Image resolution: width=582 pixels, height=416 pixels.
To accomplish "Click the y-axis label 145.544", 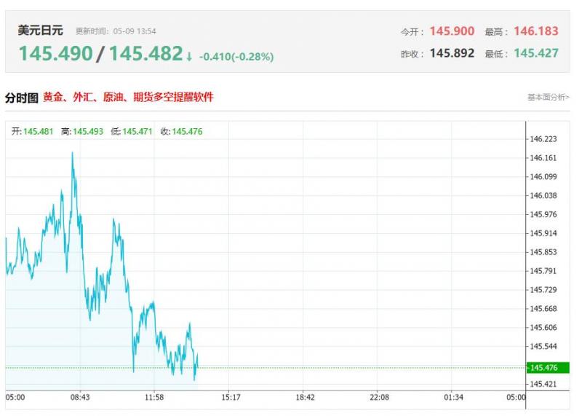I will point(543,347).
